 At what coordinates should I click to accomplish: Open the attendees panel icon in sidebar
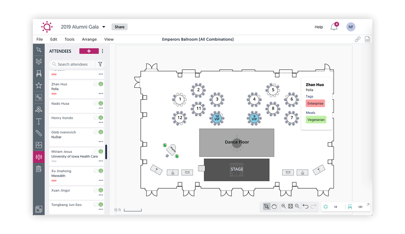[39, 157]
